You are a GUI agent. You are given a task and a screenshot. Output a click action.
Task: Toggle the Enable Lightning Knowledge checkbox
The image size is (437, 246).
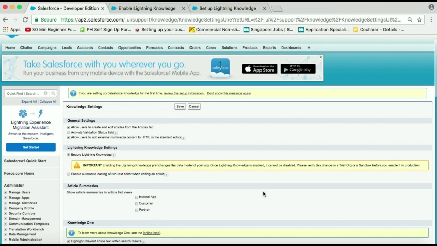[68, 155]
